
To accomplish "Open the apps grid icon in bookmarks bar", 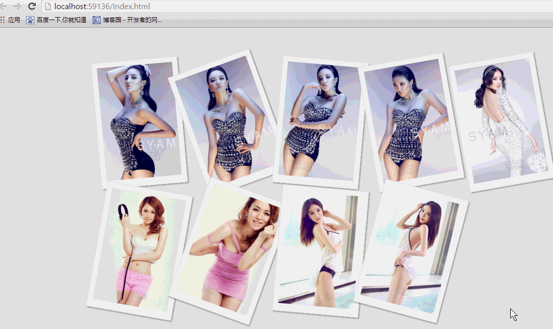I will [x=3, y=20].
